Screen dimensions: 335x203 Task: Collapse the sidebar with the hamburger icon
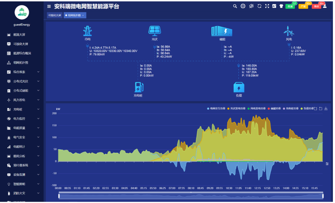point(49,6)
